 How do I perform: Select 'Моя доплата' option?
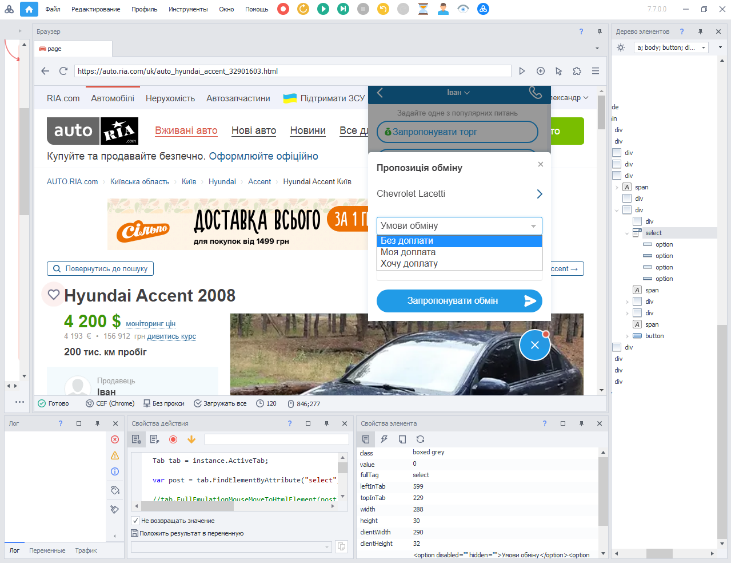[x=460, y=252]
